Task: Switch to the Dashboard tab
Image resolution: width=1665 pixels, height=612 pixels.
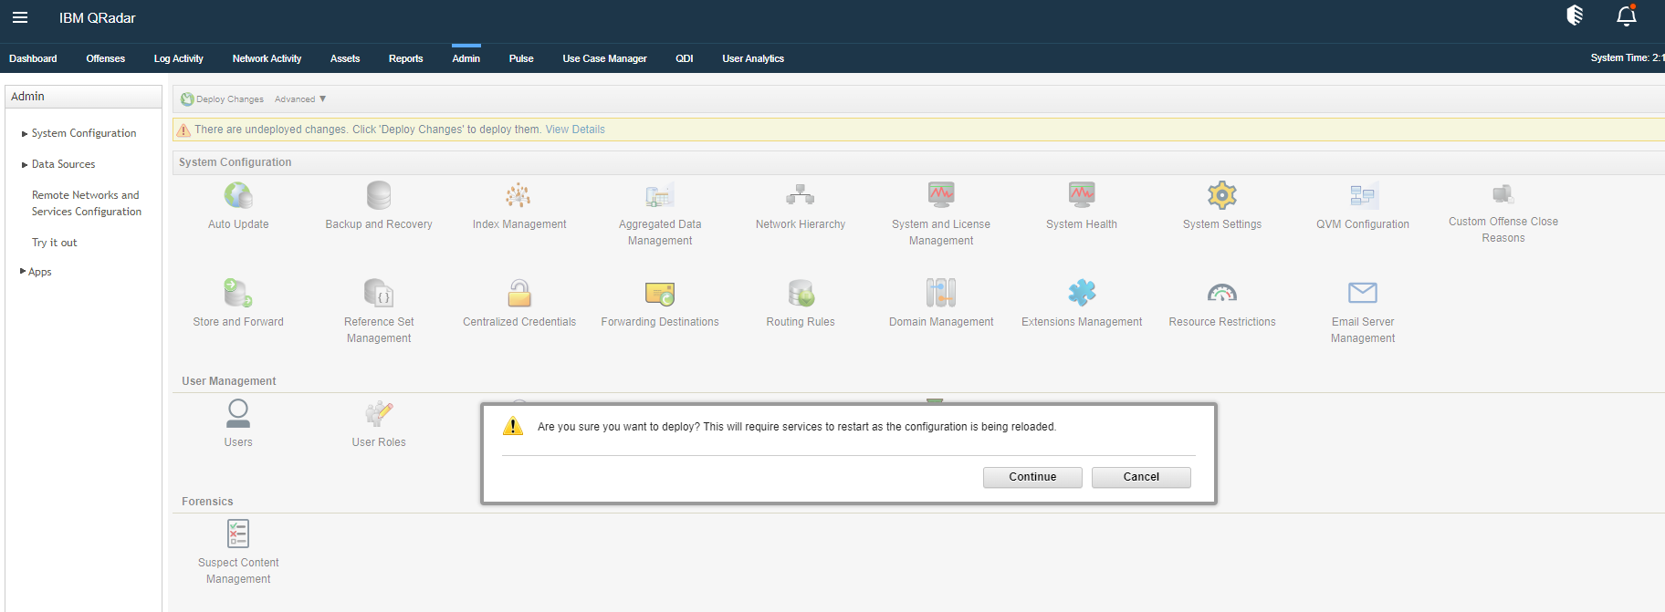Action: (33, 58)
